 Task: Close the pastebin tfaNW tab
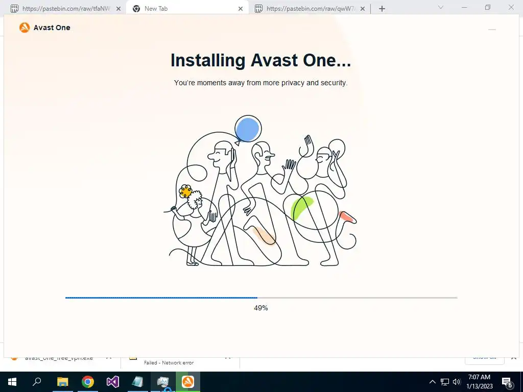(x=118, y=9)
